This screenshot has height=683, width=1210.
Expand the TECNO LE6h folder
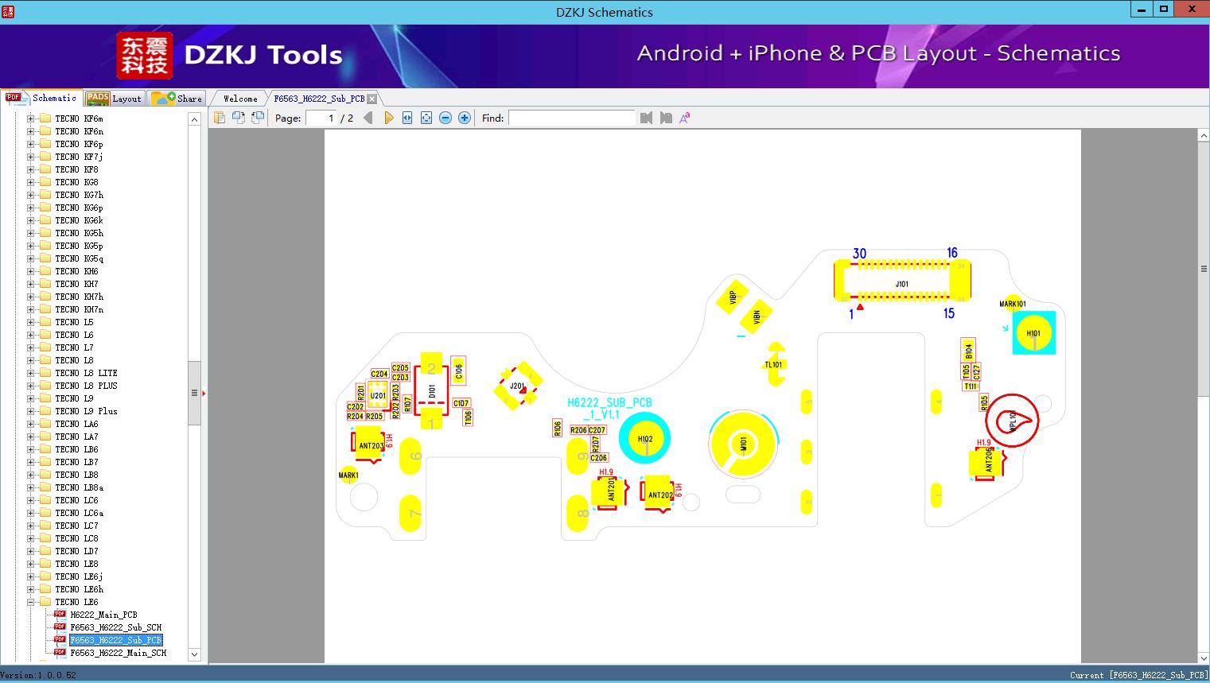tap(31, 589)
